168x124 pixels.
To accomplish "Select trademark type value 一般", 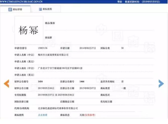I will click(124, 88).
